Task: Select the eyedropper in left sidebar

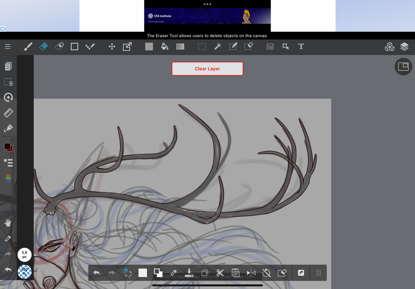Action: [x=8, y=239]
